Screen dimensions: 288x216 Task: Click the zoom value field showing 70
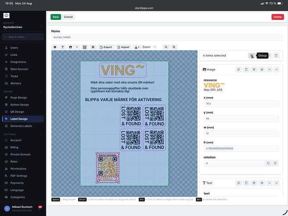[156, 47]
